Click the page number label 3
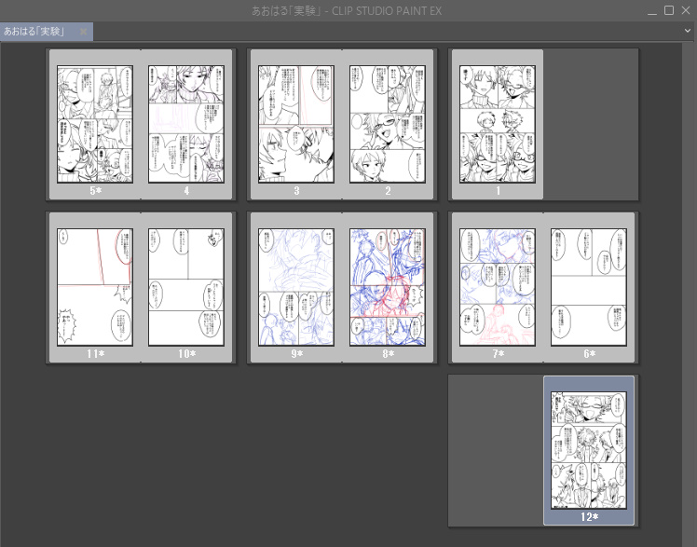 coord(296,191)
